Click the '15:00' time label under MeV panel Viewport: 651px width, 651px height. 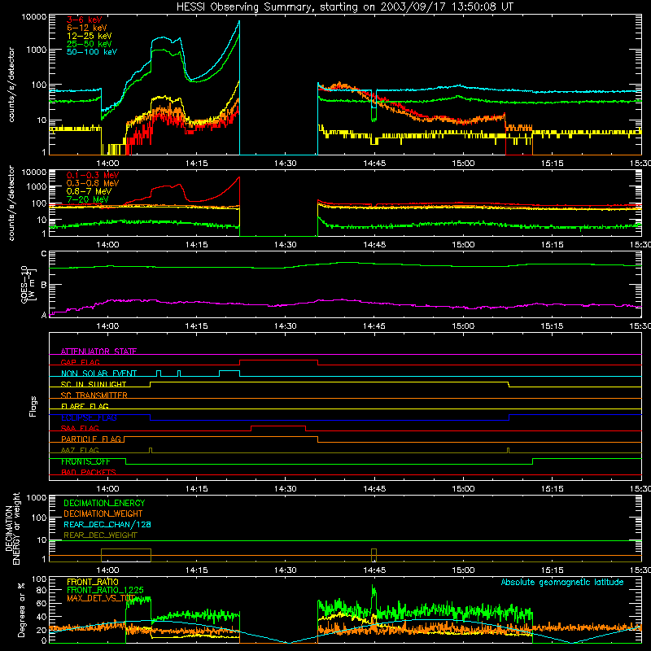tap(463, 245)
